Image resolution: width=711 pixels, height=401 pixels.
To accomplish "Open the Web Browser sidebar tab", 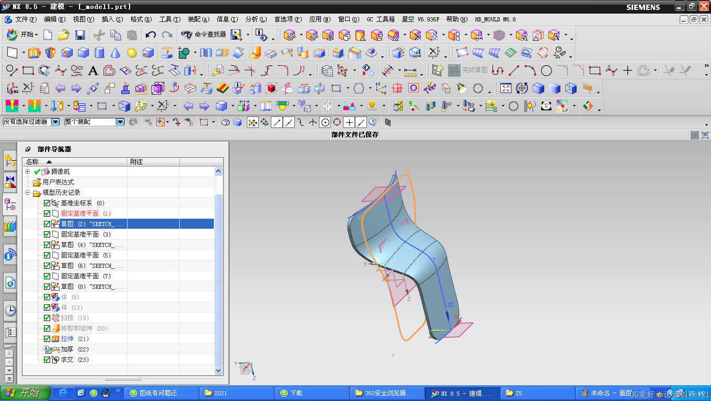I will tap(10, 283).
